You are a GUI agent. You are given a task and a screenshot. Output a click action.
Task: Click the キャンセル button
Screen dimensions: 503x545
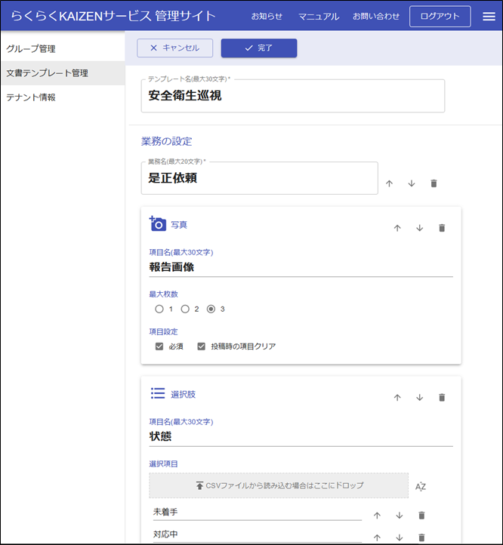tap(174, 48)
